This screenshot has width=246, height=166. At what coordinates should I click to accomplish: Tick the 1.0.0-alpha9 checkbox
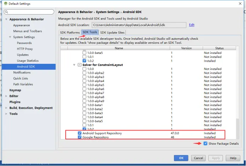point(84,101)
